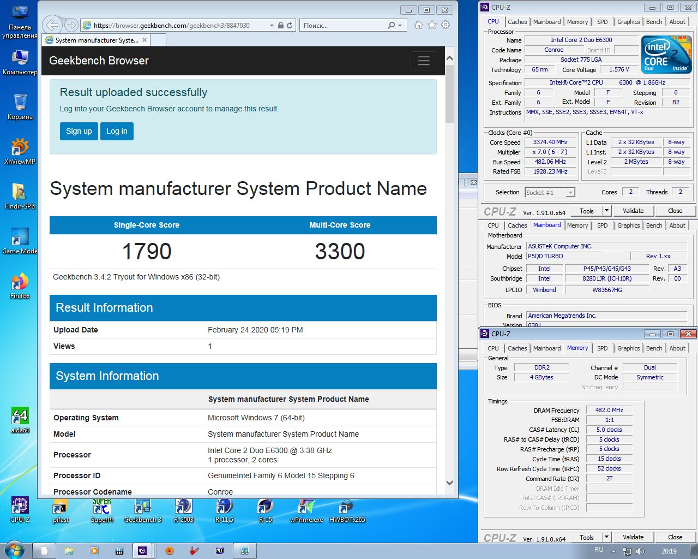The width and height of the screenshot is (698, 559).
Task: Click the lock security icon in address bar
Action: coord(281,25)
